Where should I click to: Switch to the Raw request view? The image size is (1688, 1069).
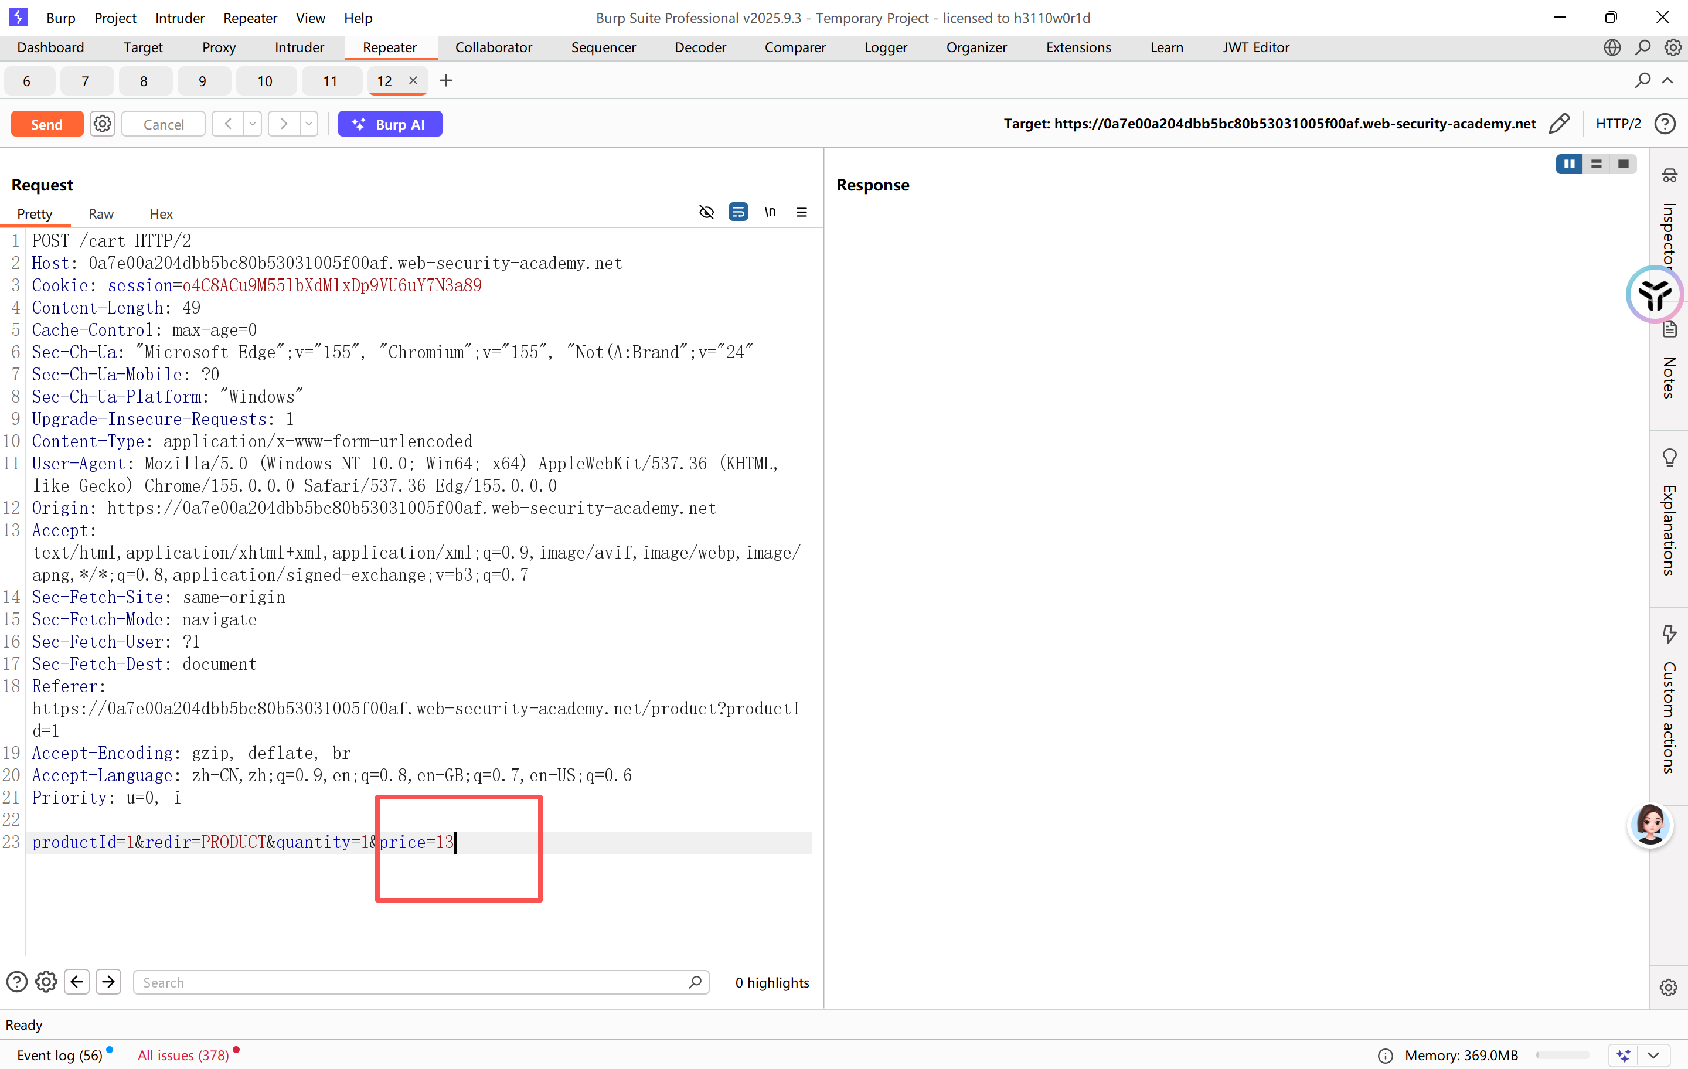pyautogui.click(x=101, y=214)
